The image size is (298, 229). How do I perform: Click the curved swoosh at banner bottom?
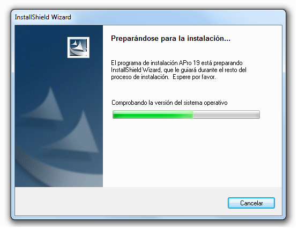pos(48,171)
